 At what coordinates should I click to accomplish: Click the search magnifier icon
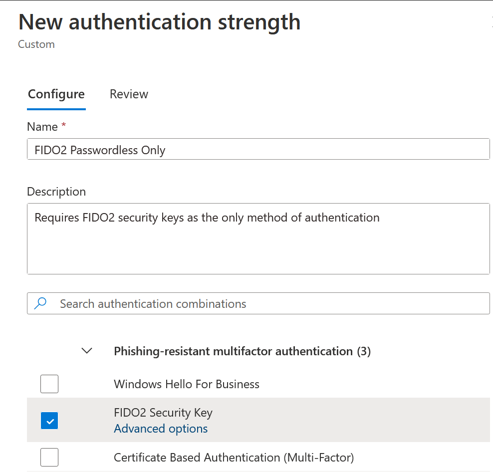pyautogui.click(x=40, y=303)
